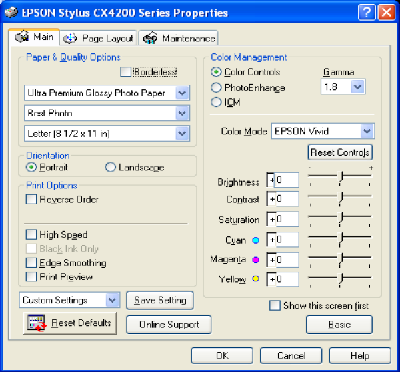This screenshot has width=400, height=372.
Task: Confirm with the OK button
Action: pos(222,356)
